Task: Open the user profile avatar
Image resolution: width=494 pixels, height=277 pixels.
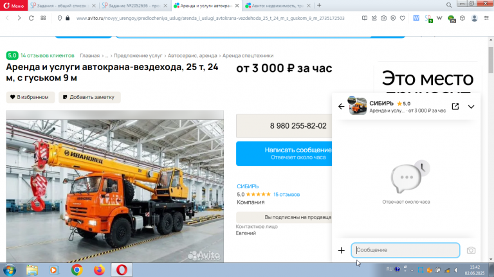Action: point(474,18)
